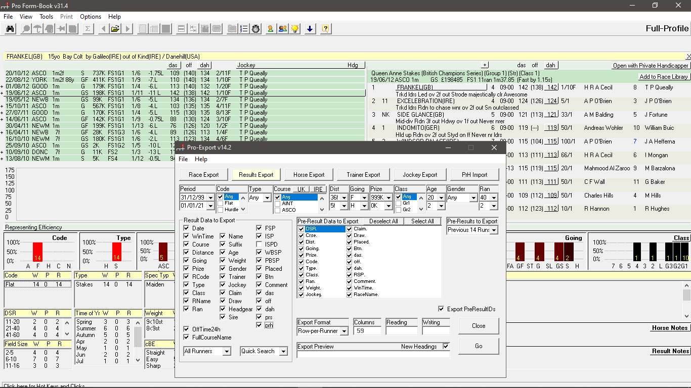
Task: Click the jockey figure icon on the toolbar
Action: [x=270, y=29]
